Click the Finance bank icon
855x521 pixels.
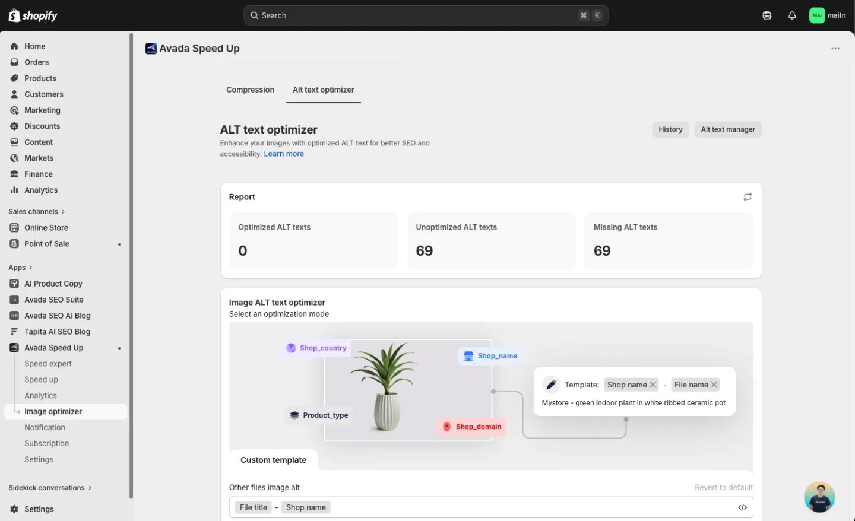pyautogui.click(x=14, y=174)
